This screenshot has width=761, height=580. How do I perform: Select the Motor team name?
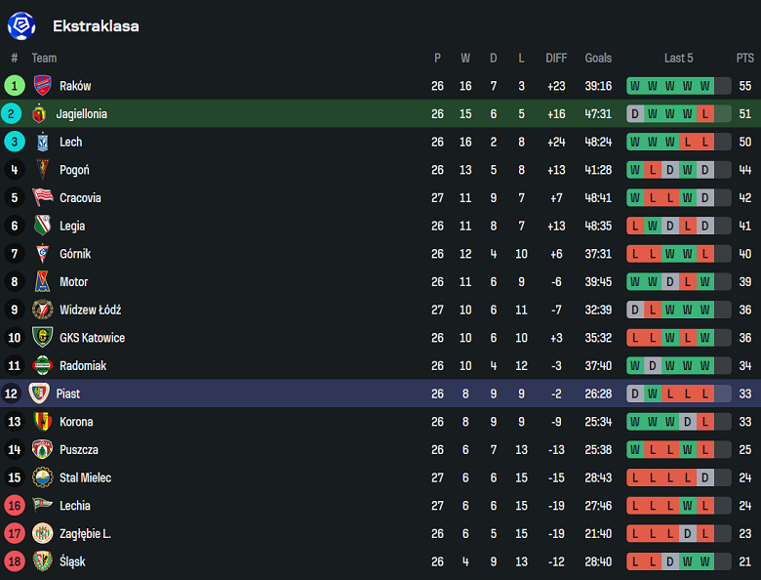73,282
